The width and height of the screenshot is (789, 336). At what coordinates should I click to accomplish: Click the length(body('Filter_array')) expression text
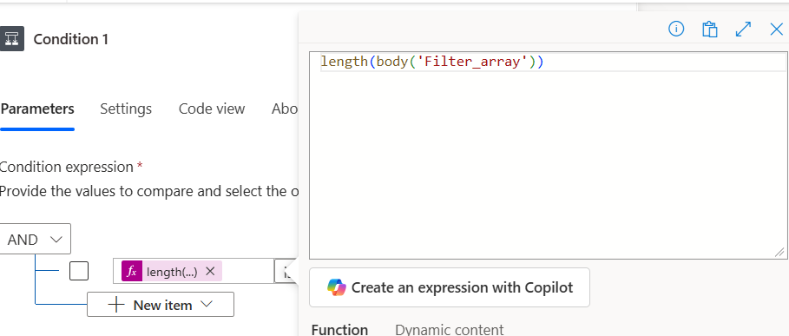coord(432,62)
